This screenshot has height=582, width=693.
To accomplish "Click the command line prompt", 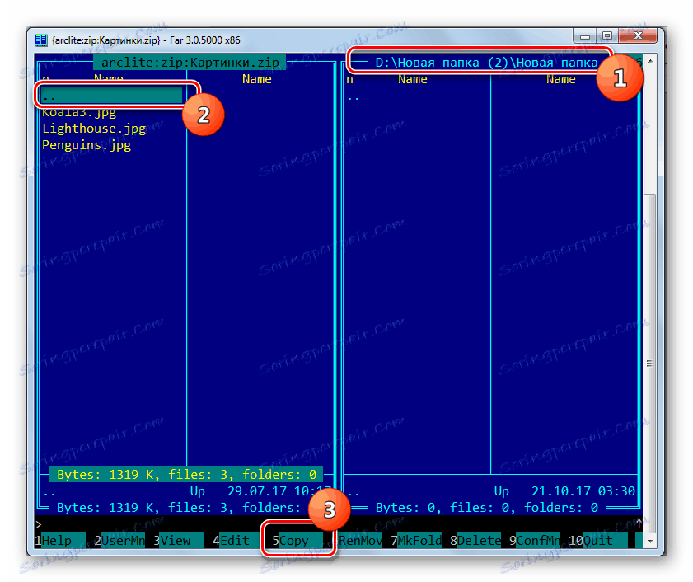I will coord(39,524).
